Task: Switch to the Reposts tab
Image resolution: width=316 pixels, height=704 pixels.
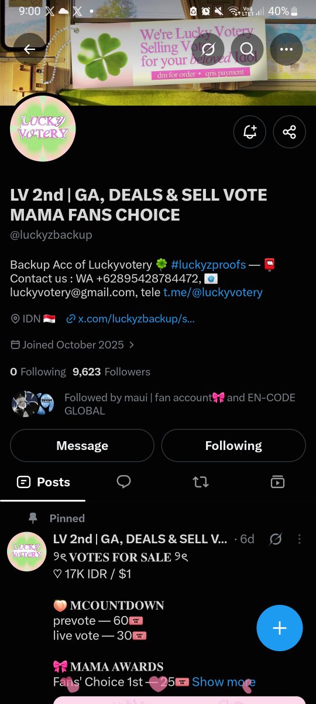Action: tap(201, 482)
